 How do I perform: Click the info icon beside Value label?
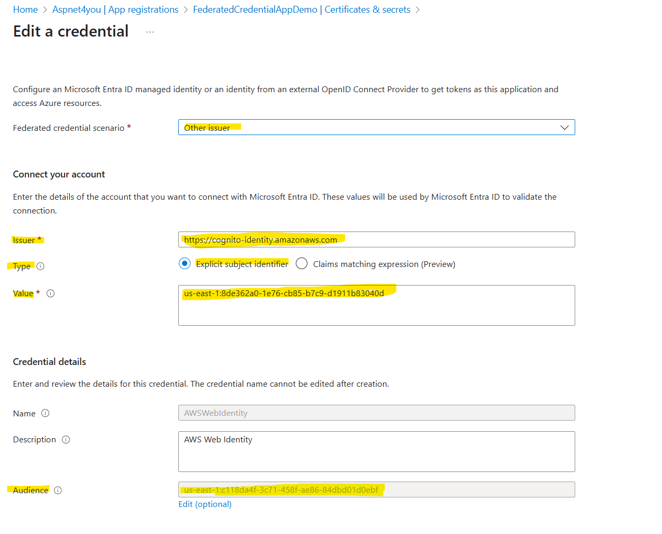tap(51, 293)
